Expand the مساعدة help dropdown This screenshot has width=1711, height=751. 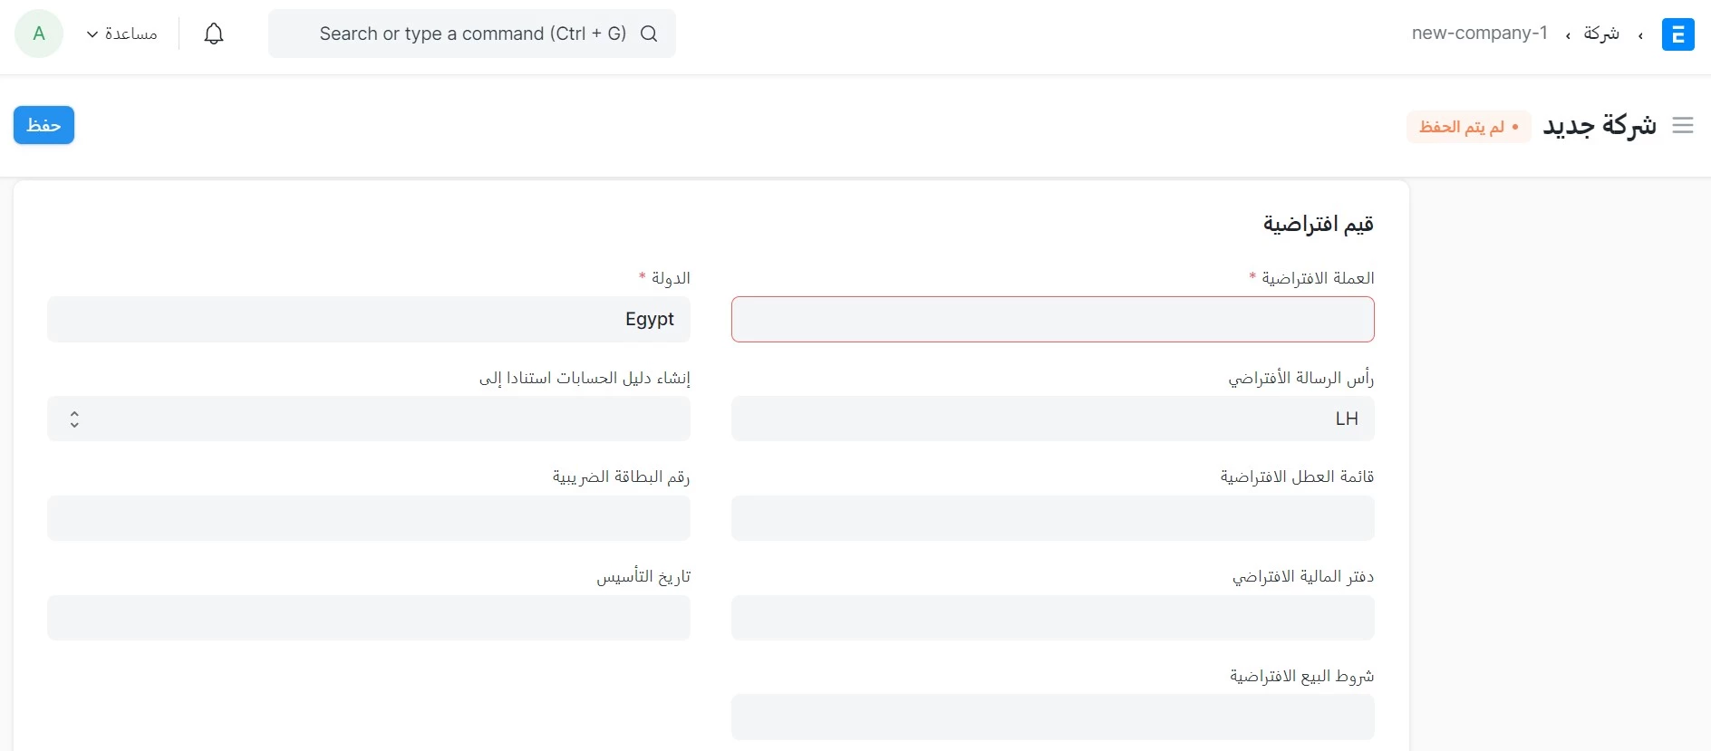pos(121,34)
